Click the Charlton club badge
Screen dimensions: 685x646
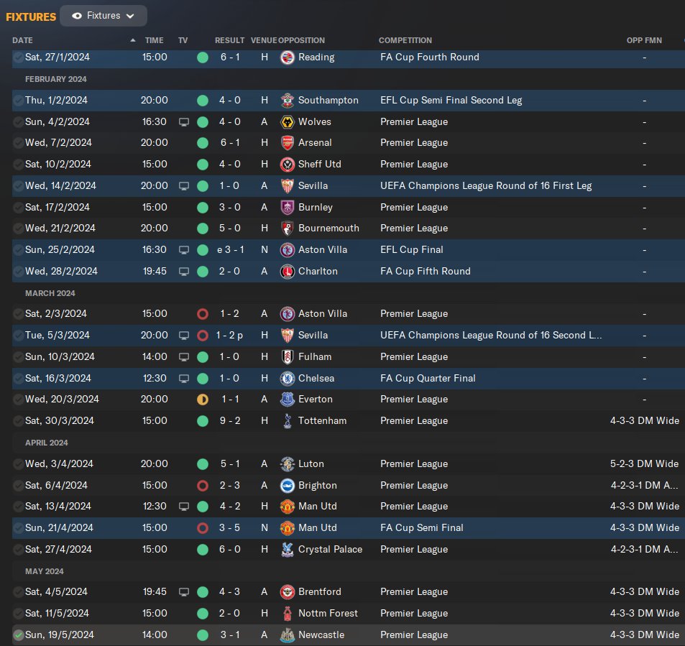point(287,271)
